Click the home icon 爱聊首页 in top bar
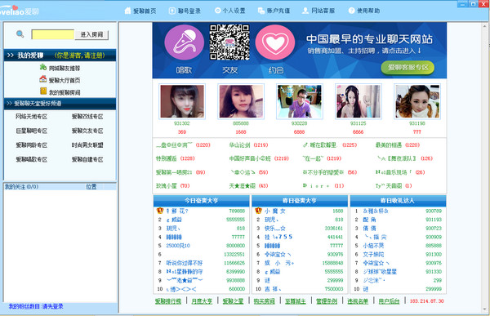 pos(140,11)
